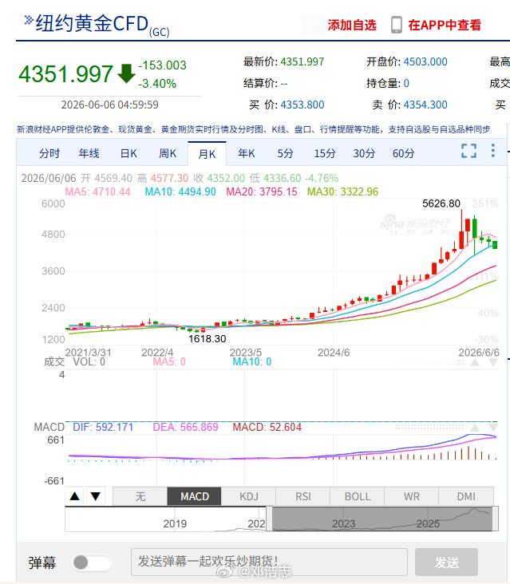Click the left handle of range selector

[269, 519]
